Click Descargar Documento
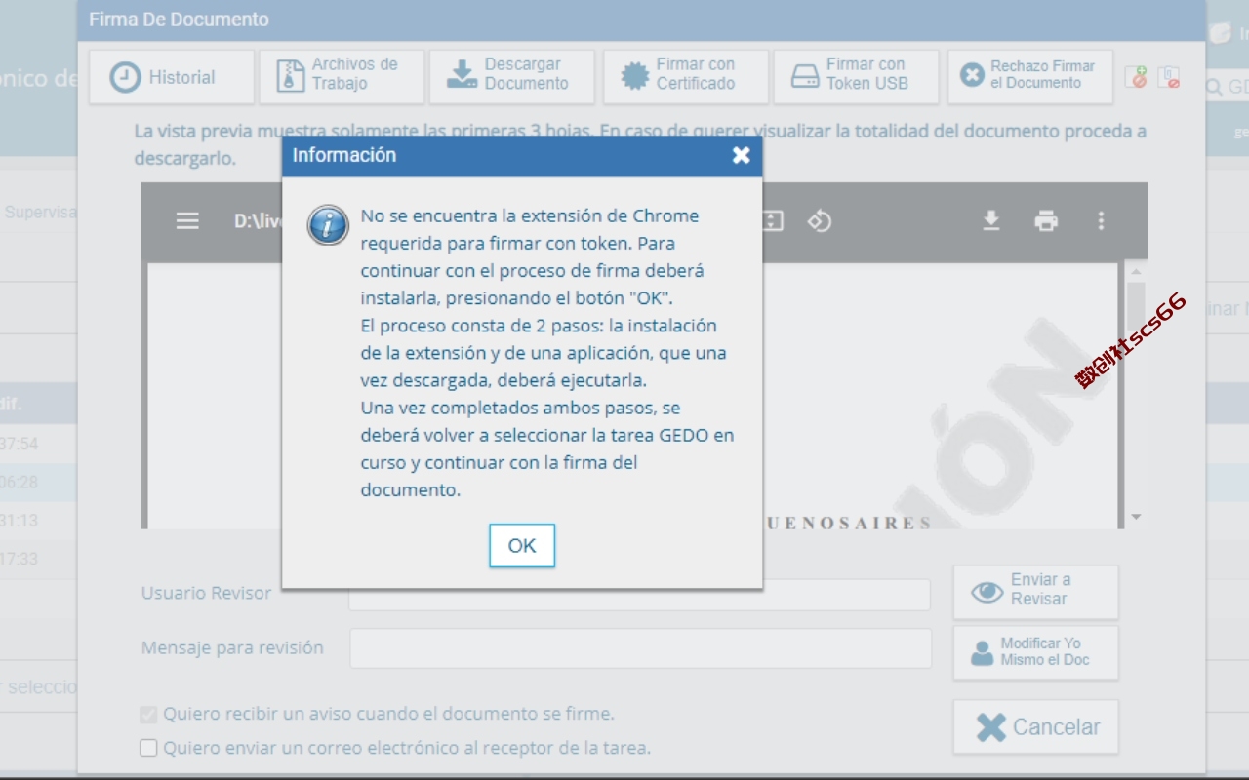 (512, 77)
